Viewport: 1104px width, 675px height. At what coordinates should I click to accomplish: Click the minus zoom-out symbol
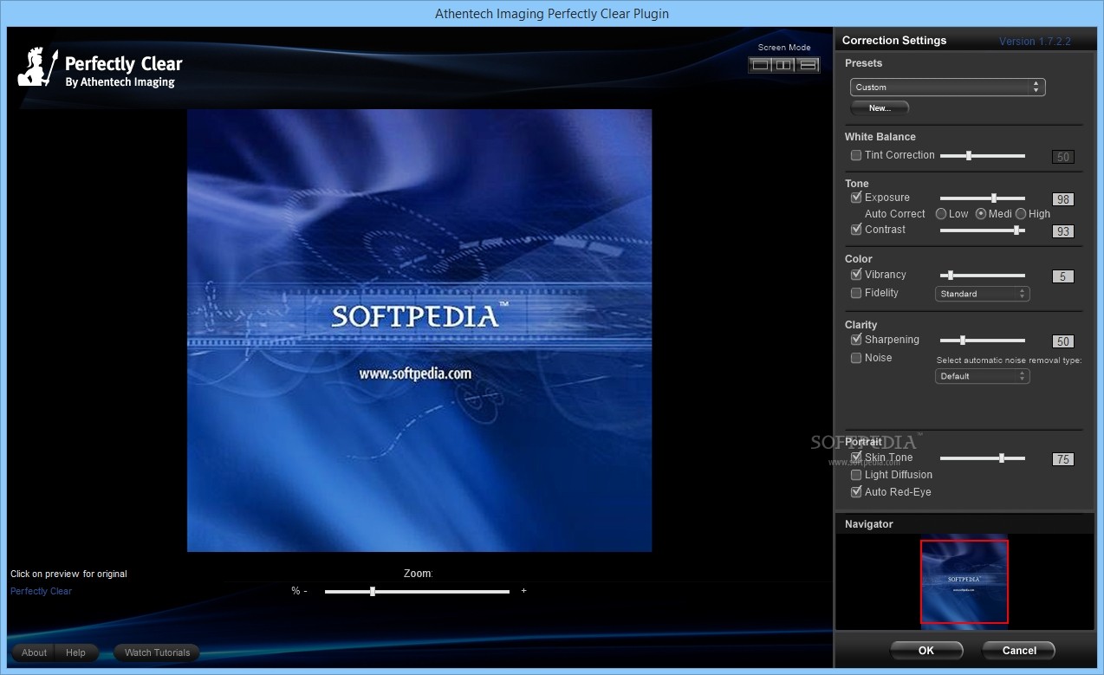pos(305,591)
